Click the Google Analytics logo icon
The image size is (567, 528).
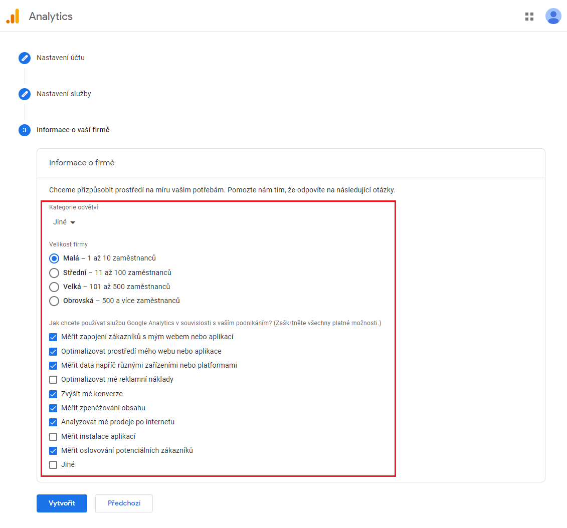pos(13,17)
